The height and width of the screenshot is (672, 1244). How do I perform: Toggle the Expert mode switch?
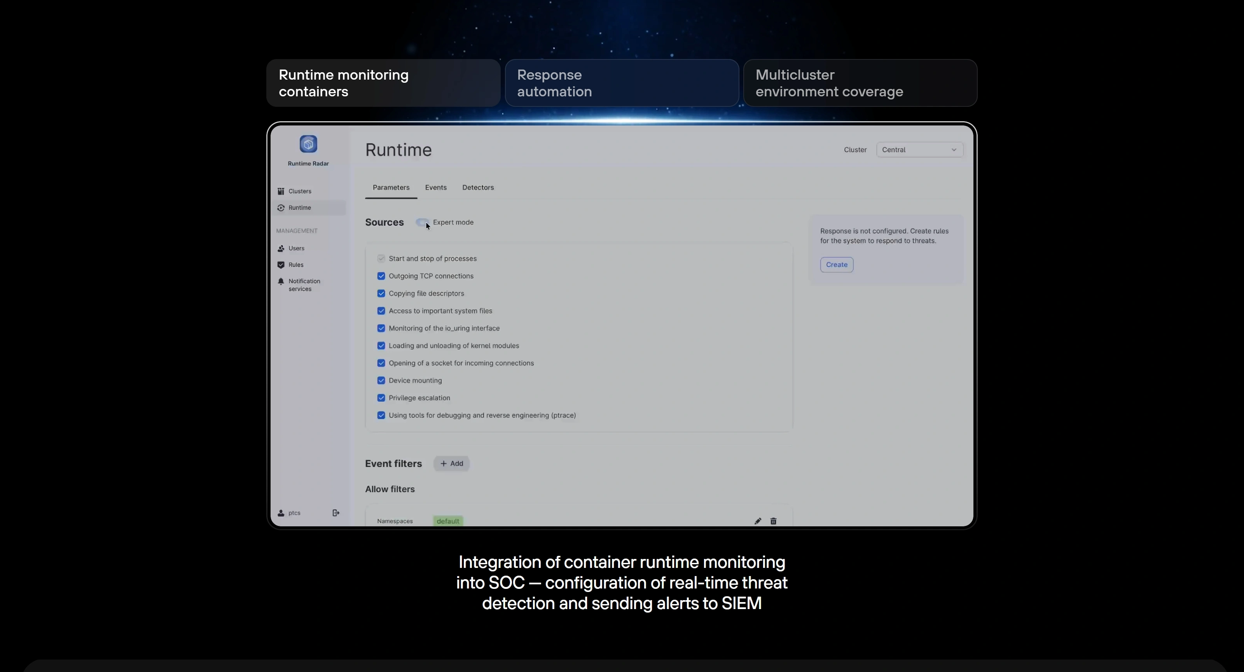[x=423, y=223]
